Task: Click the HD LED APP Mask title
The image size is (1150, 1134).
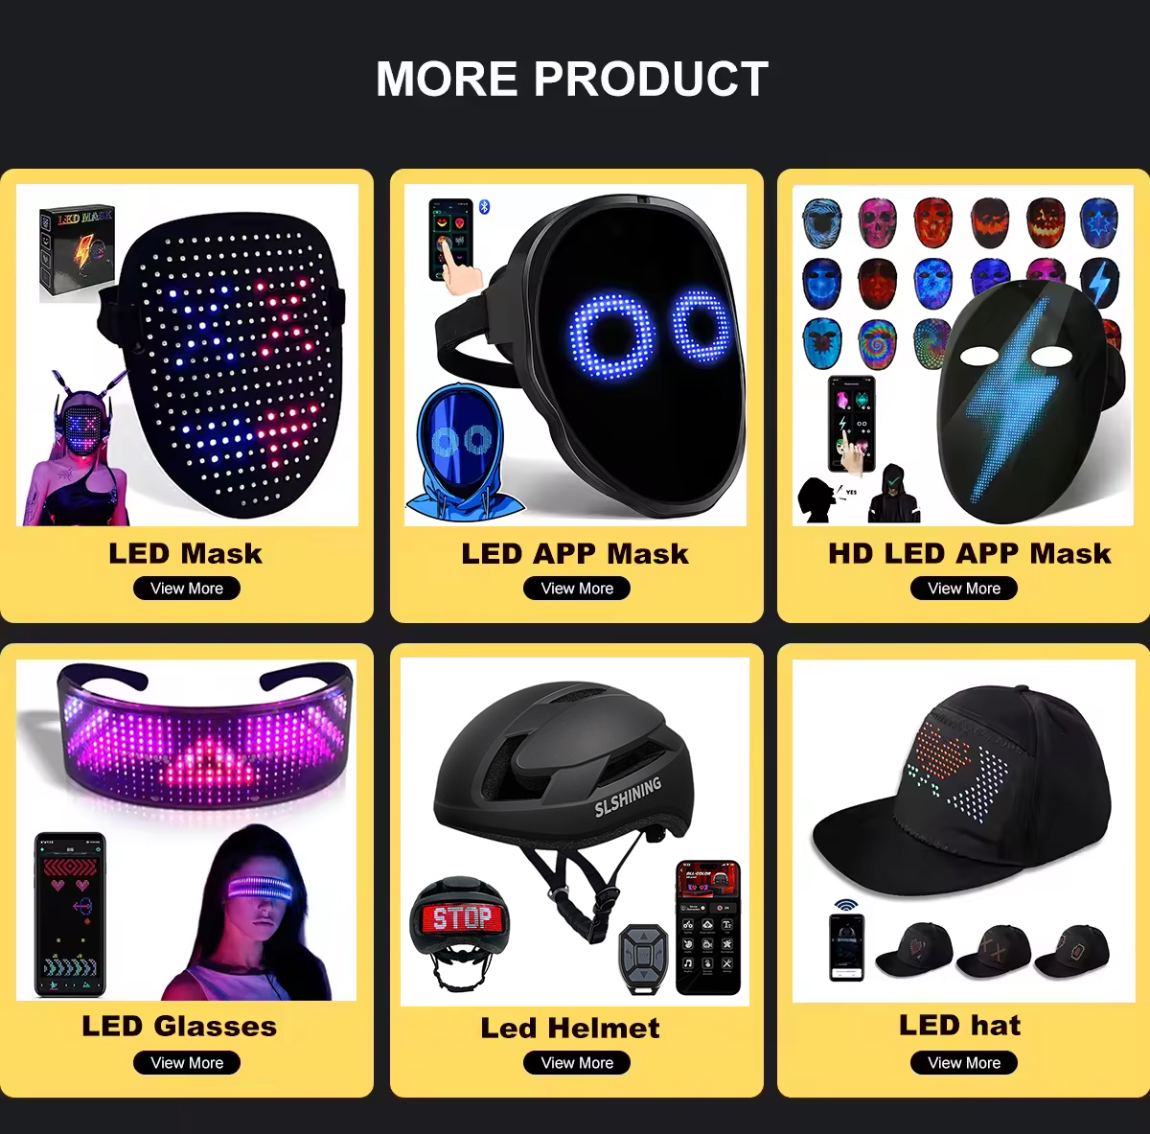Action: [970, 553]
